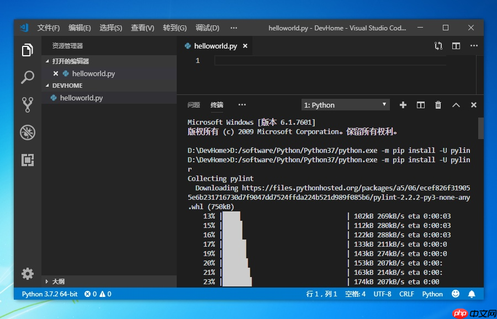Click Python 3.7.2 64-bit interpreter selector
This screenshot has height=319, width=497.
pos(50,294)
